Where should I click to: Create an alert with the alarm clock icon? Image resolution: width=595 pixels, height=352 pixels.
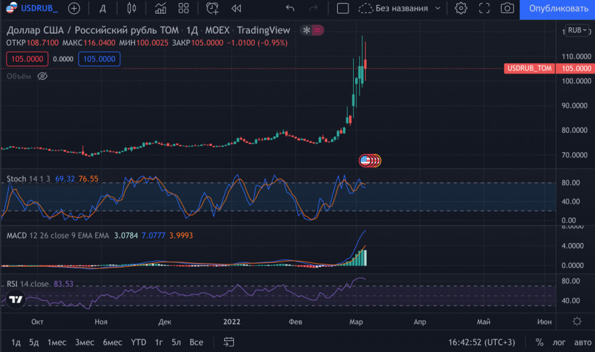pyautogui.click(x=212, y=9)
